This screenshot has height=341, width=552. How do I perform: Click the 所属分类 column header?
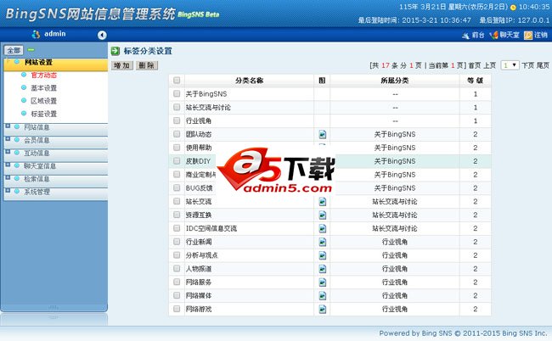(x=395, y=81)
